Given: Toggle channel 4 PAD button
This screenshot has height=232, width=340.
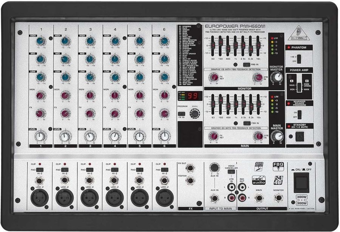Looking at the screenshot, I should pos(115,170).
